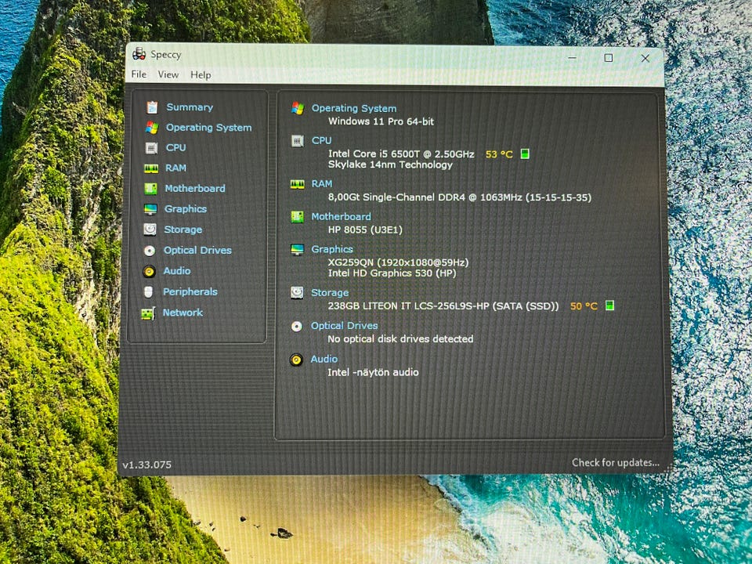This screenshot has width=752, height=564.
Task: Click Audio speaker icon in summary panel
Action: click(x=296, y=360)
